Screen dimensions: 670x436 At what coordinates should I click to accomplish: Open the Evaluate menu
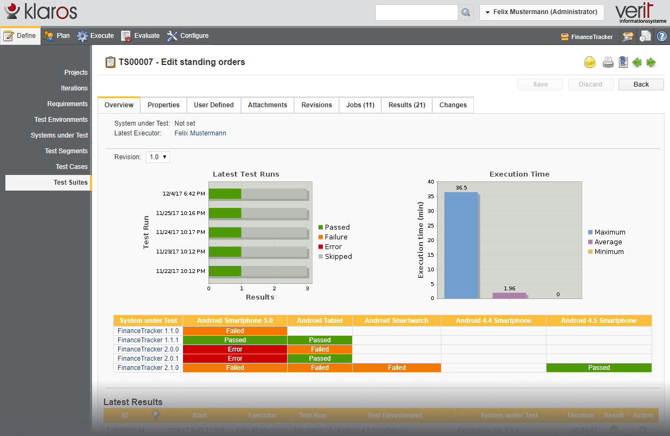tap(140, 36)
